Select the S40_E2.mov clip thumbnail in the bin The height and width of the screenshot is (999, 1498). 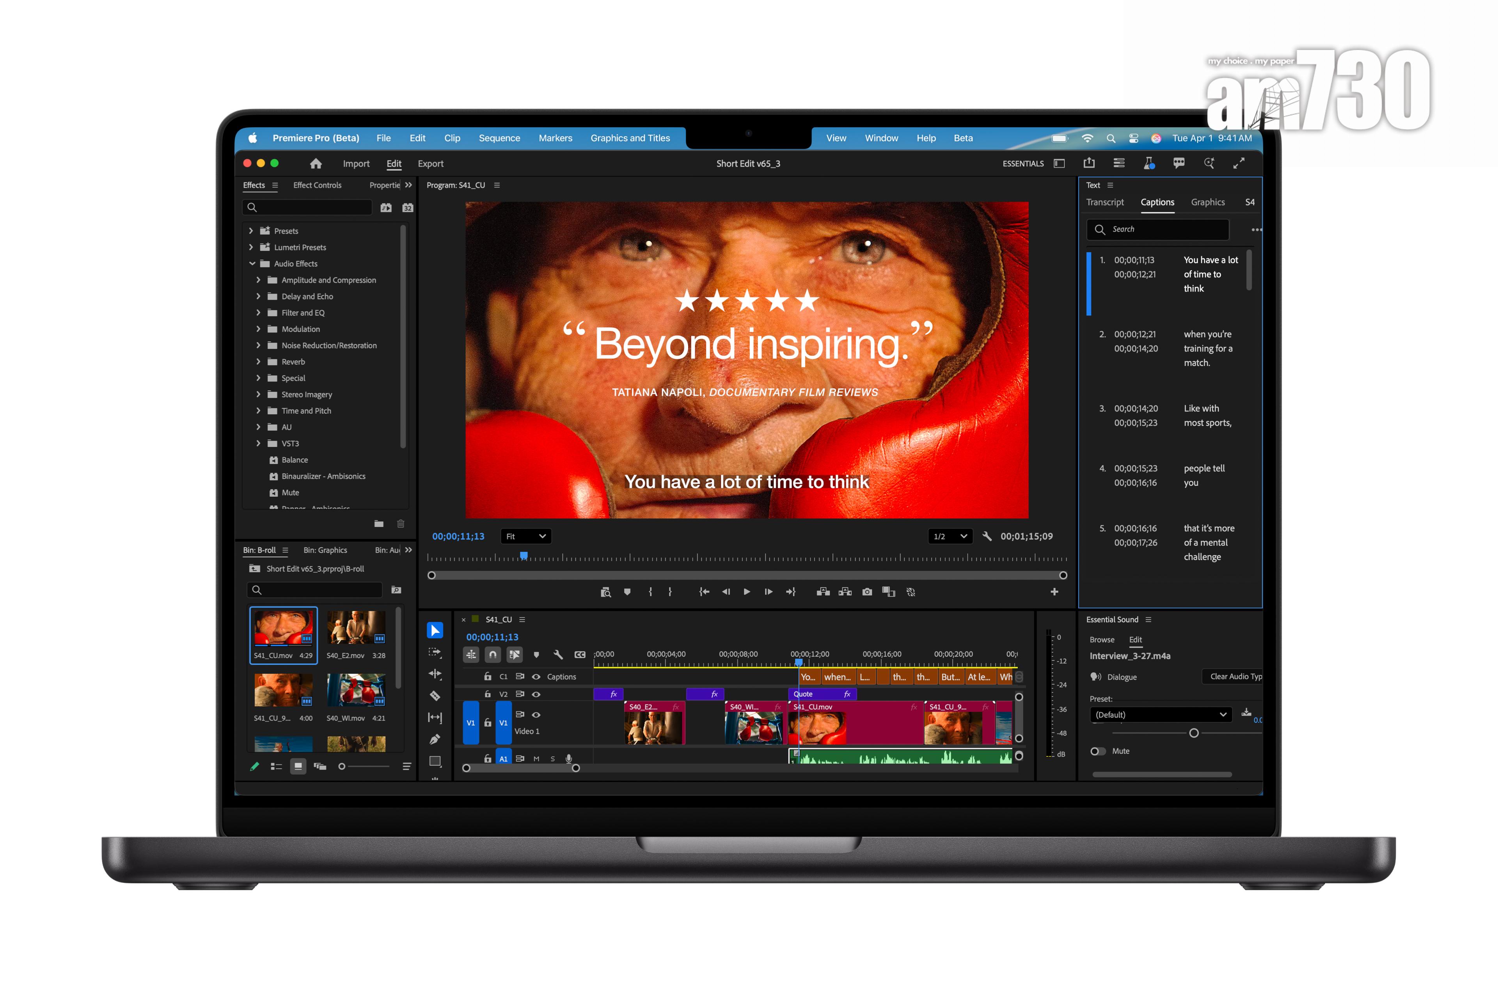coord(355,627)
